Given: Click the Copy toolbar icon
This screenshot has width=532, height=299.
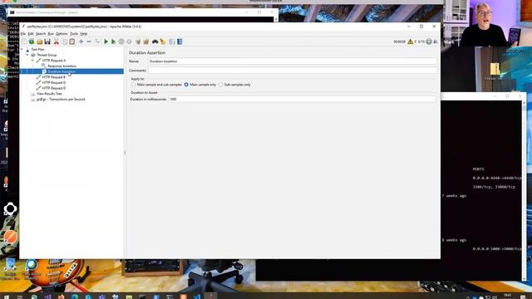Looking at the screenshot, I should click(x=65, y=42).
